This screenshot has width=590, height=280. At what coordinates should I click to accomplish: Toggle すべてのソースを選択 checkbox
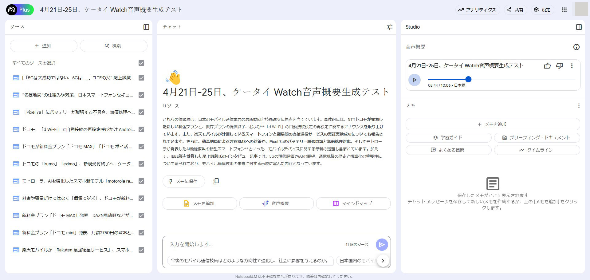pyautogui.click(x=141, y=63)
